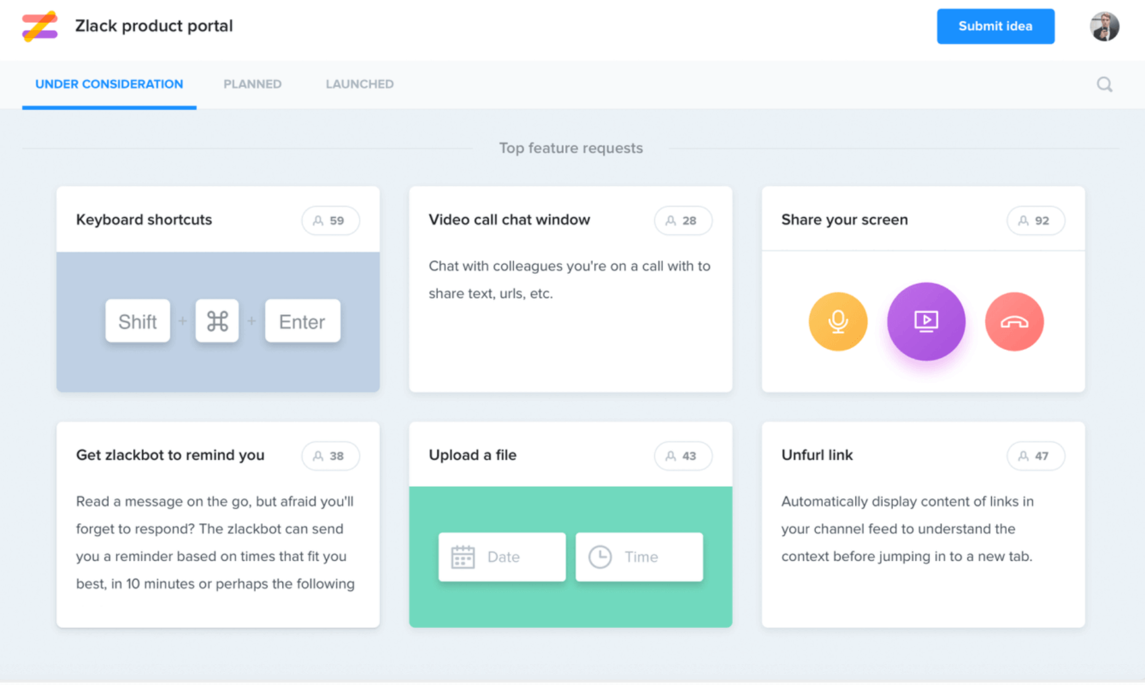Click the Date input field
The height and width of the screenshot is (685, 1145).
coord(502,557)
